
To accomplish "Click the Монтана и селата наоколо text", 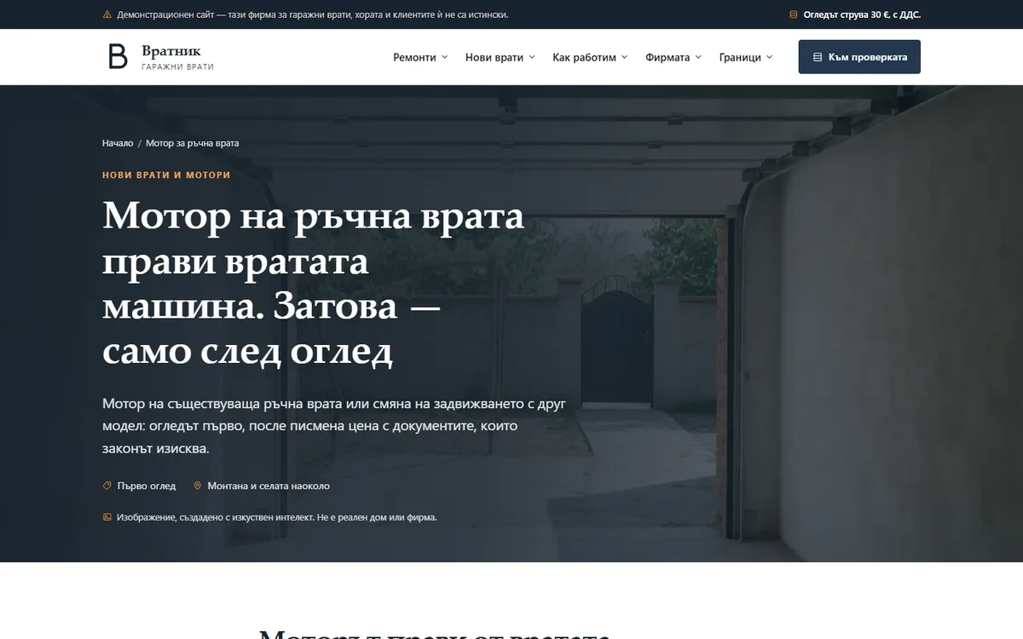I will coord(269,486).
